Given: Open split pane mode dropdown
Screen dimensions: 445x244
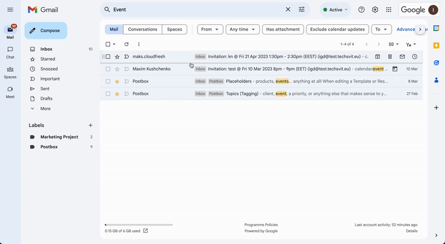Looking at the screenshot, I should pyautogui.click(x=393, y=44).
